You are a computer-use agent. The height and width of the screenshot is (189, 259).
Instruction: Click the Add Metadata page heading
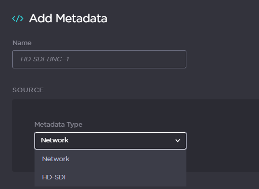point(68,18)
